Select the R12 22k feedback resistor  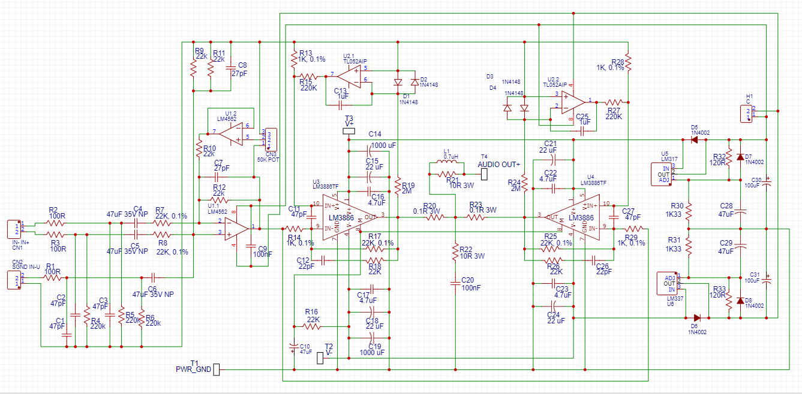pos(218,200)
